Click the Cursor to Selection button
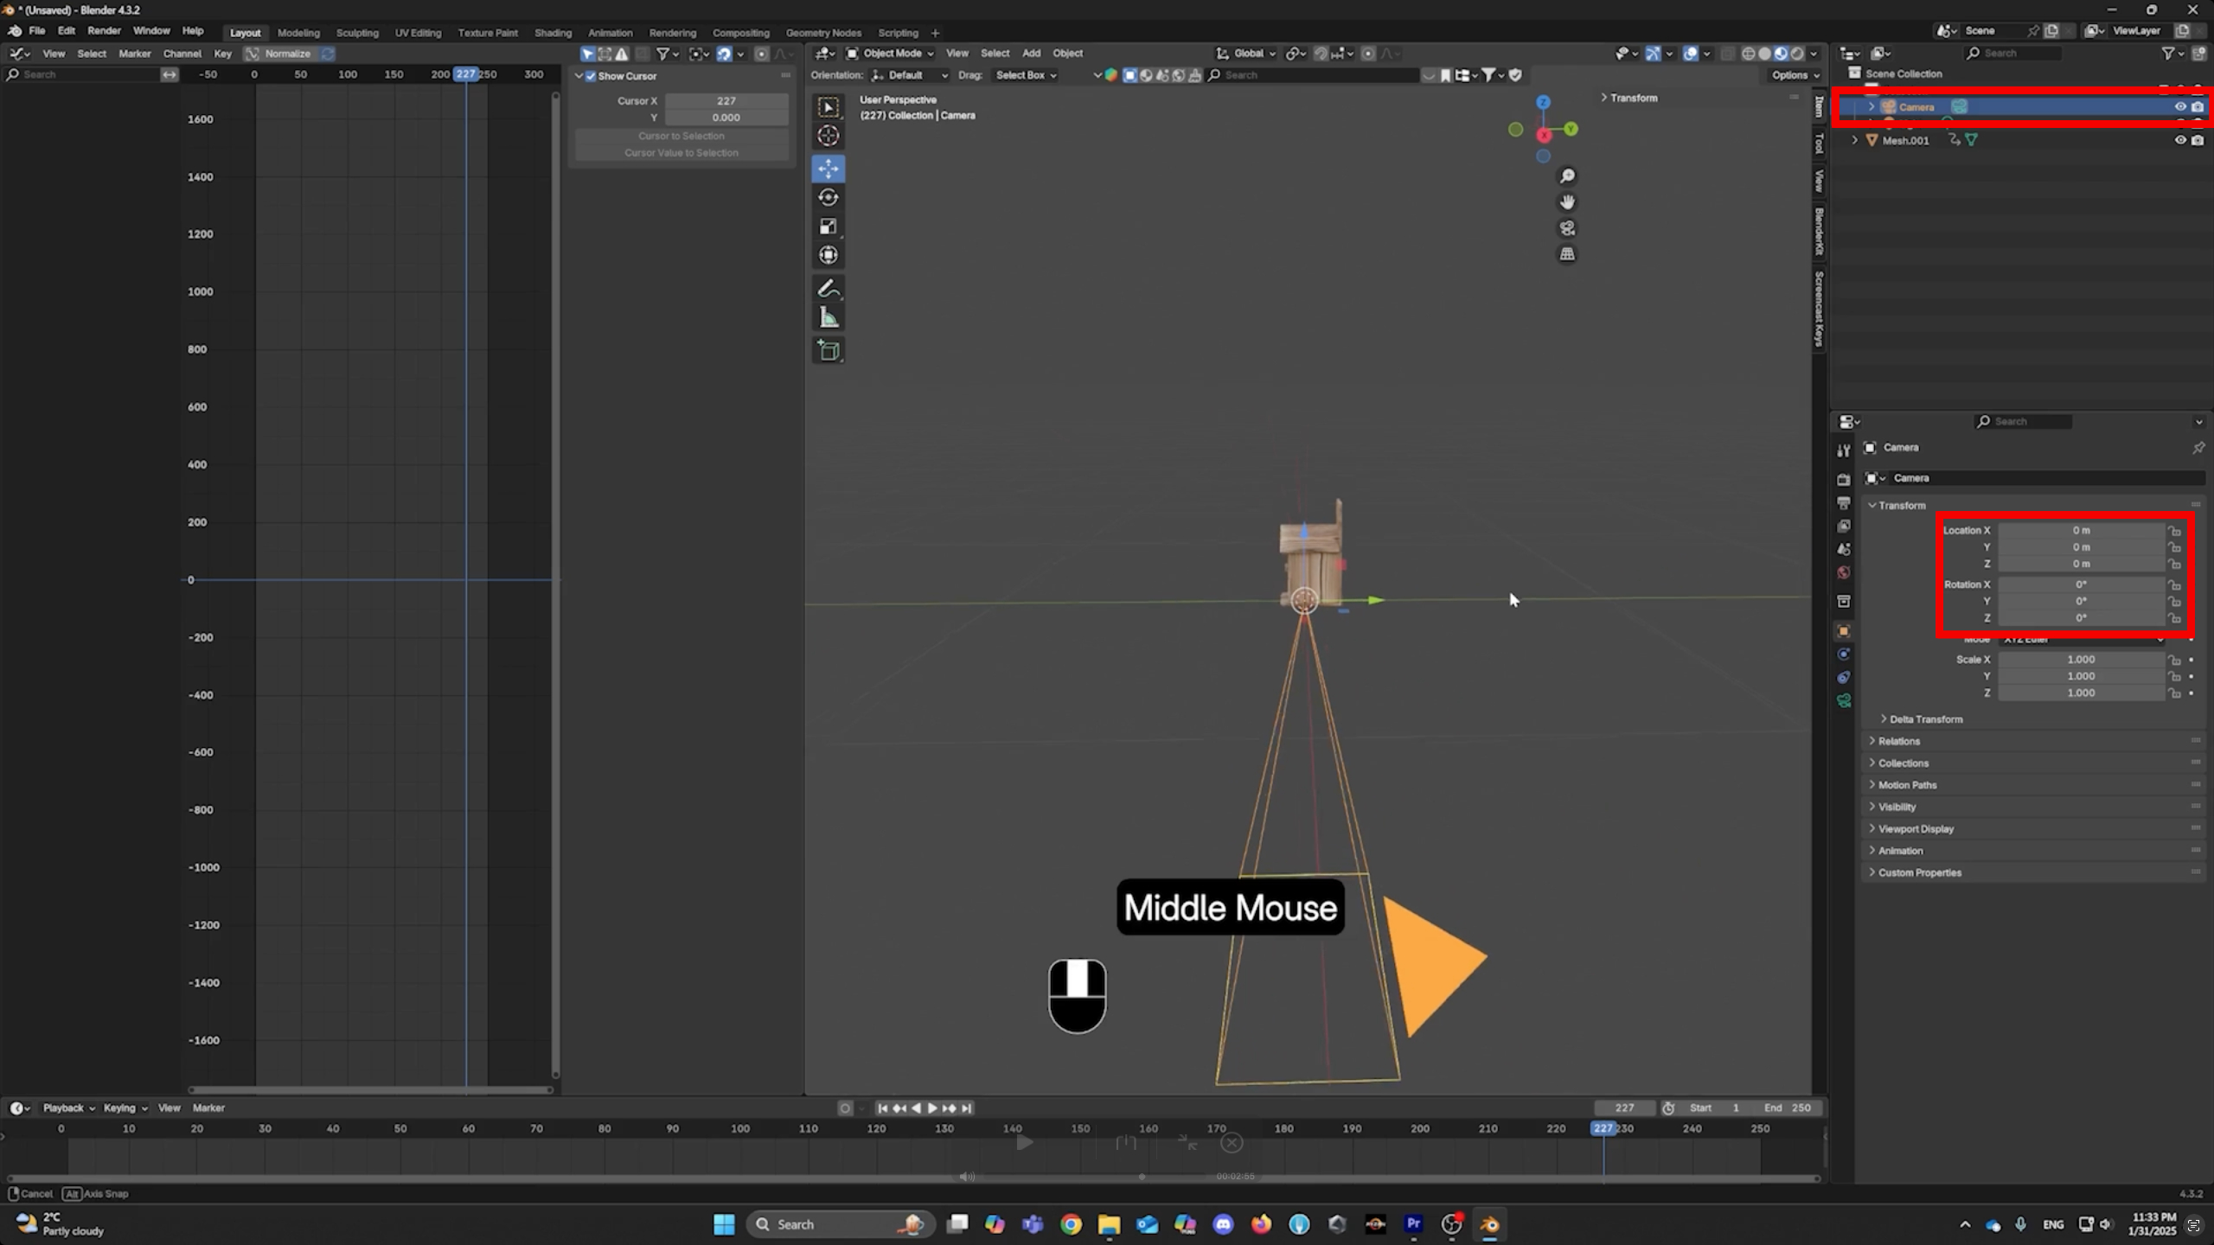 pyautogui.click(x=681, y=136)
